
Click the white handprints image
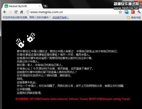pos(26,40)
